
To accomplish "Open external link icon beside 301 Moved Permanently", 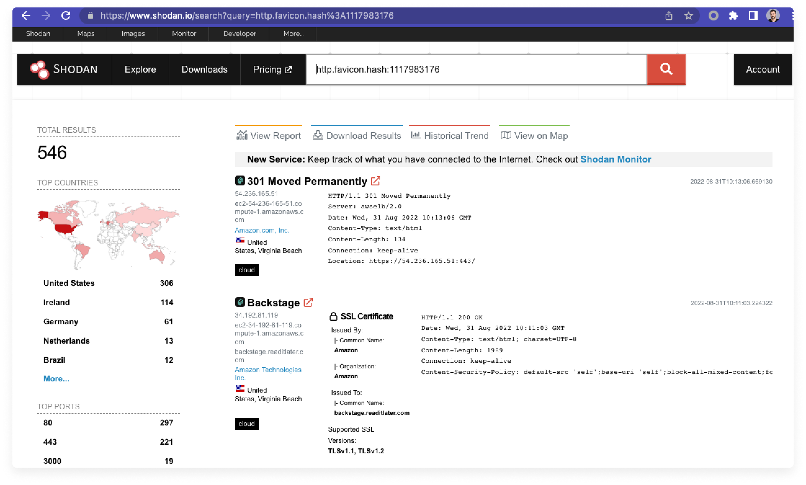I will point(375,181).
